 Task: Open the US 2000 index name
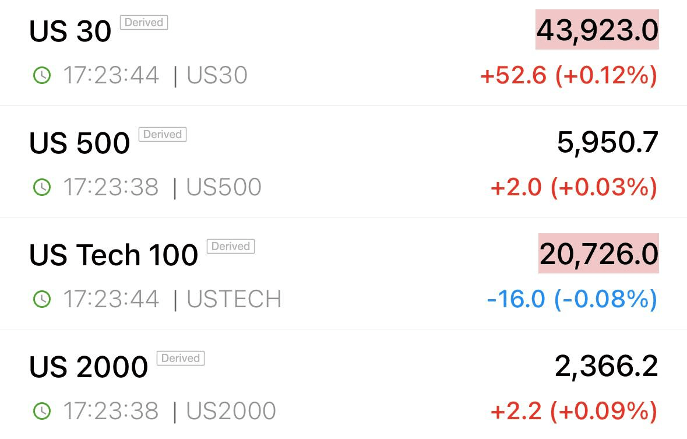tap(89, 367)
